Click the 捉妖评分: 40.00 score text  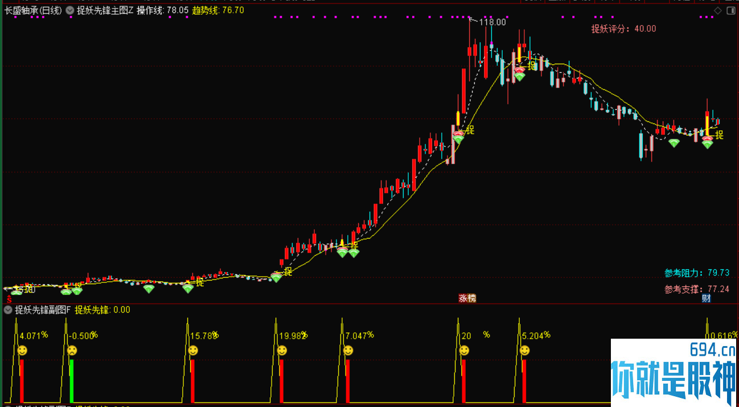coord(623,28)
